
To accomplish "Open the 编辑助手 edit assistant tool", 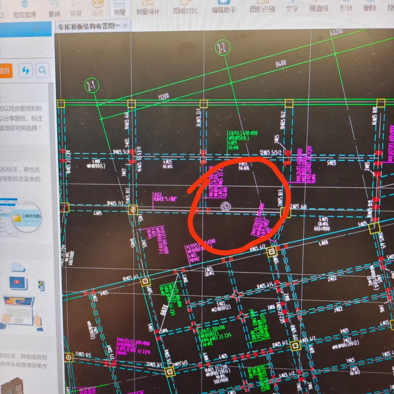I will 223,7.
